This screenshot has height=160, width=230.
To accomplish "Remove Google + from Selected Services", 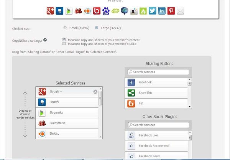I will pyautogui.click(x=95, y=92).
